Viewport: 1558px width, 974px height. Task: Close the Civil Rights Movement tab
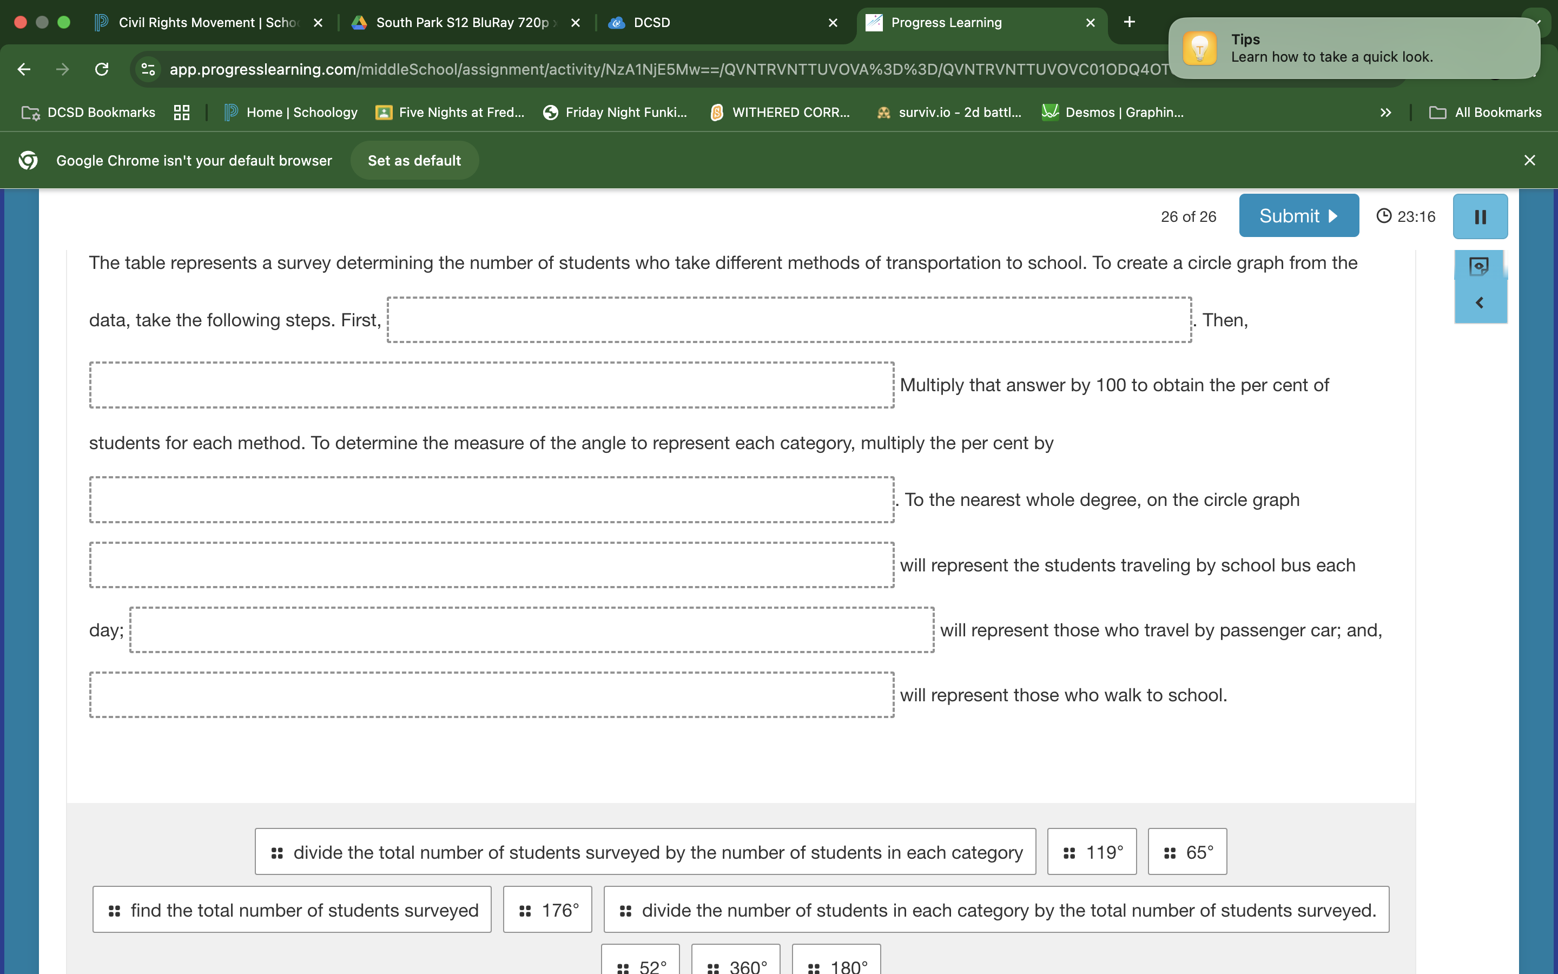(x=318, y=23)
